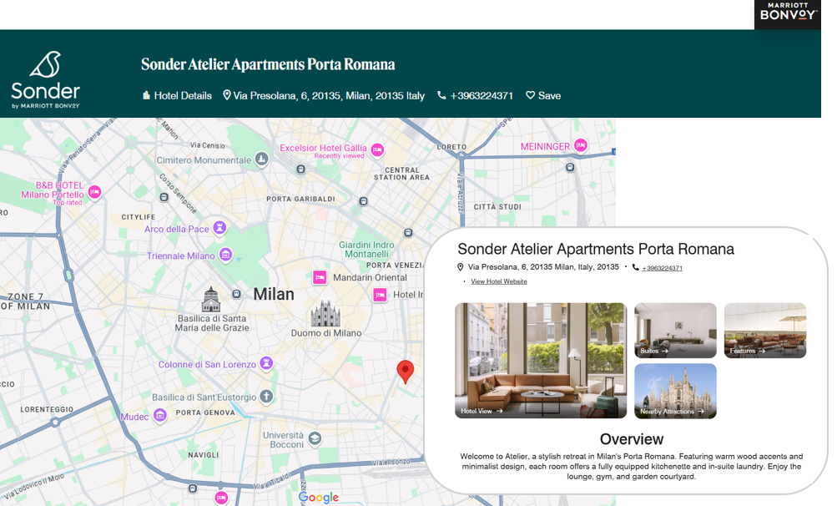The image size is (837, 506).
Task: Click the Arco della Pace attraction icon
Action: coord(219,228)
